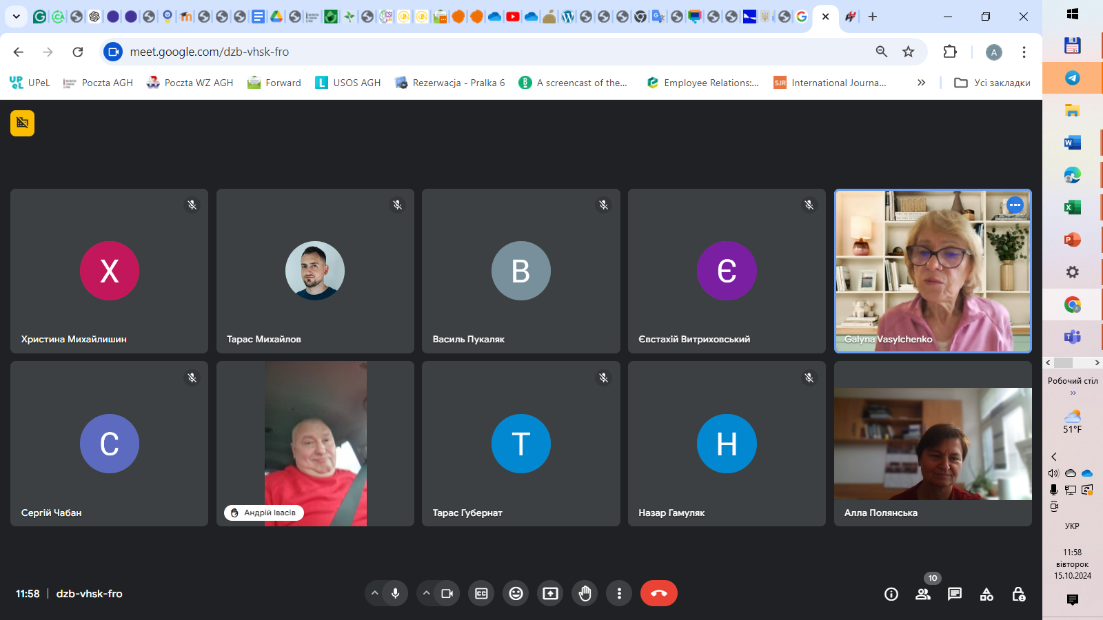This screenshot has height=620, width=1103.
Task: Open meeting details info icon
Action: [x=891, y=594]
